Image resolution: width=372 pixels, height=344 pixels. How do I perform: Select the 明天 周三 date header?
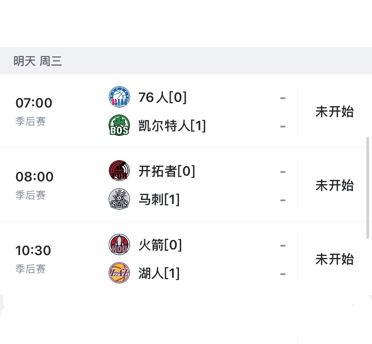38,61
